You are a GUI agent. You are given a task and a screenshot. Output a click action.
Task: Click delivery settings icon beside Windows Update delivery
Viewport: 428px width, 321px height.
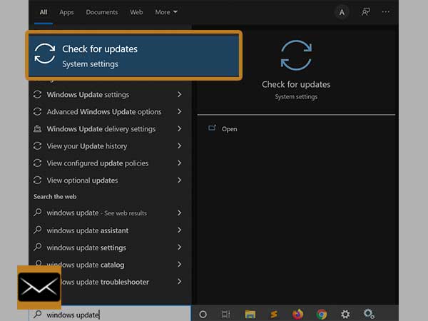coord(37,128)
